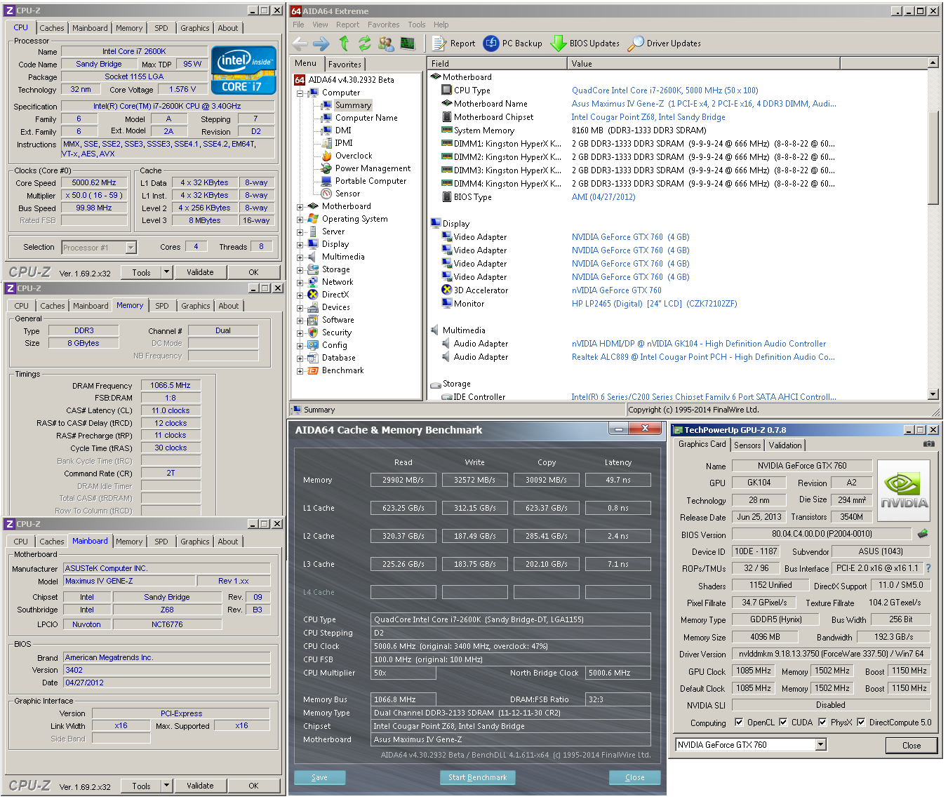Collapse the Computer node in AIDA64 tree
Image resolution: width=948 pixels, height=799 pixels.
tap(300, 93)
